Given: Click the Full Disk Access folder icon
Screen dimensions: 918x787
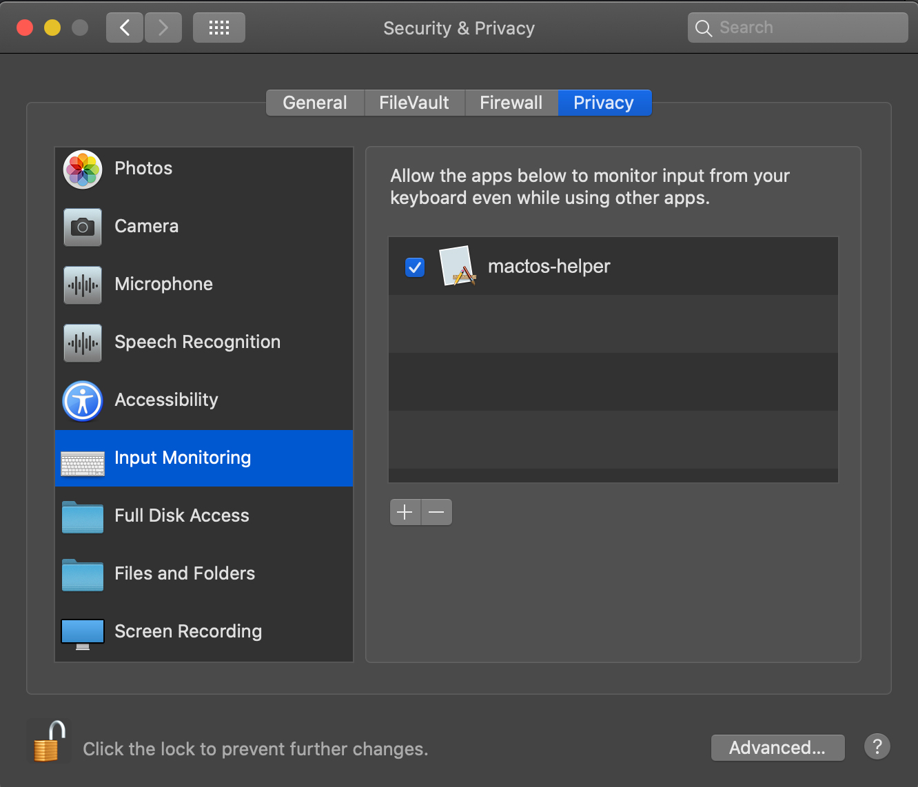Looking at the screenshot, I should click(83, 516).
